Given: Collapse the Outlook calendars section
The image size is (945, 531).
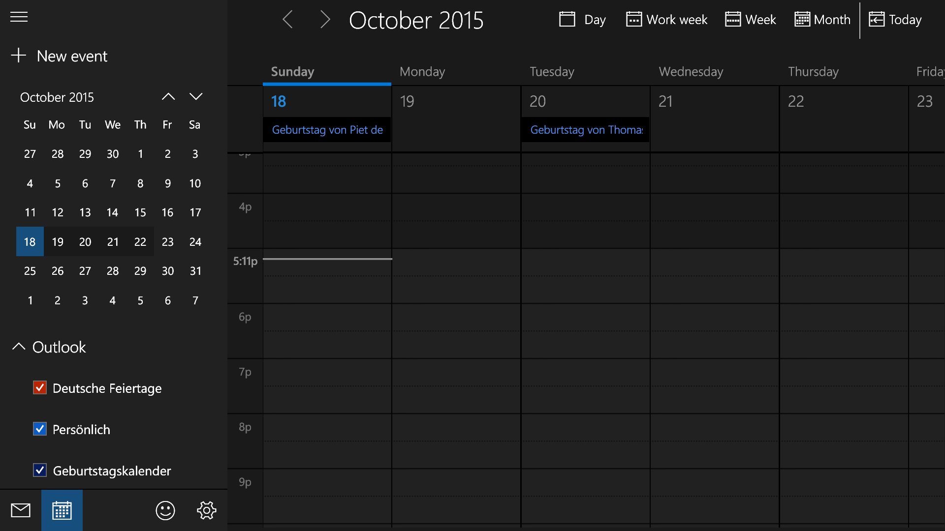Looking at the screenshot, I should point(19,347).
